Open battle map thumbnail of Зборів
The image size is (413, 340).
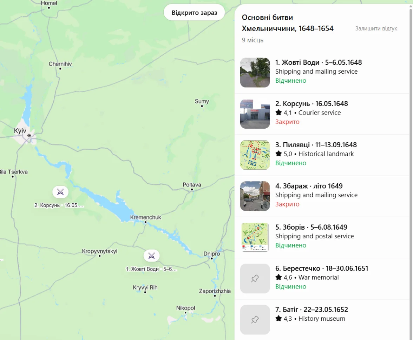click(x=255, y=237)
